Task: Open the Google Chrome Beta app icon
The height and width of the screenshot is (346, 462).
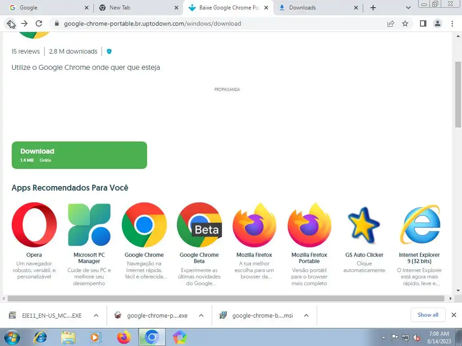Action: [199, 225]
